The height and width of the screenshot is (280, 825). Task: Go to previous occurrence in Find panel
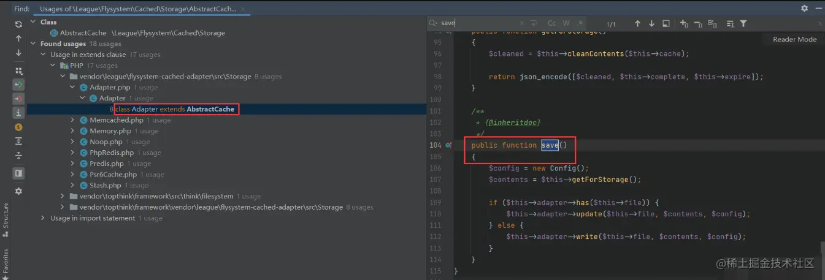18,38
